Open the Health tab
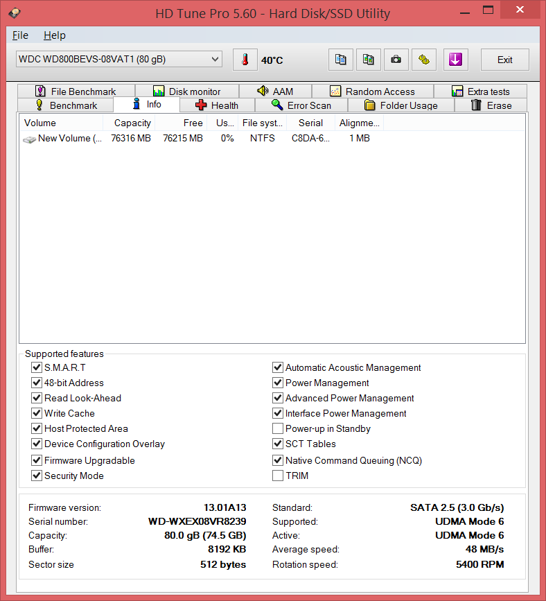Viewport: 546px width, 601px height. click(217, 105)
